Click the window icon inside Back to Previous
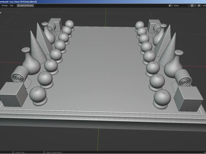 click(x=18, y=6)
